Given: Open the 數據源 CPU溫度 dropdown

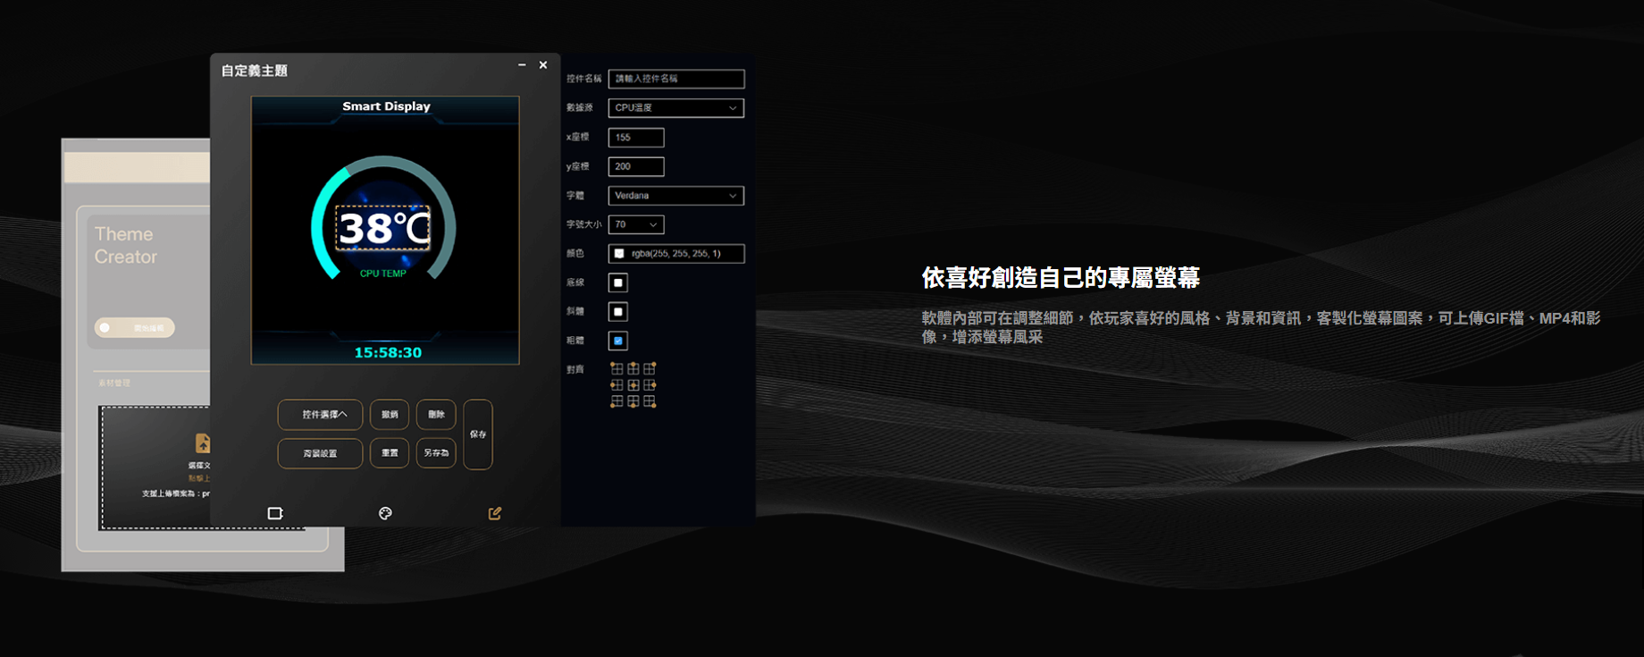Looking at the screenshot, I should click(x=675, y=108).
